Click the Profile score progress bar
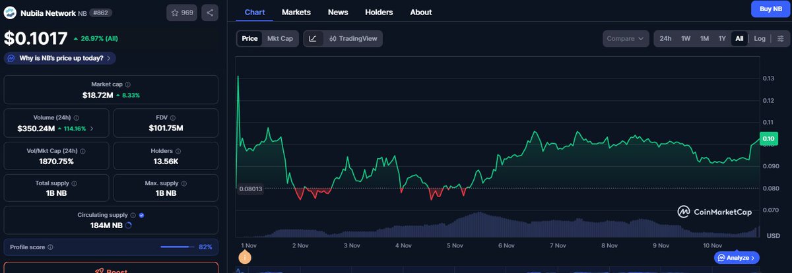 click(x=177, y=247)
